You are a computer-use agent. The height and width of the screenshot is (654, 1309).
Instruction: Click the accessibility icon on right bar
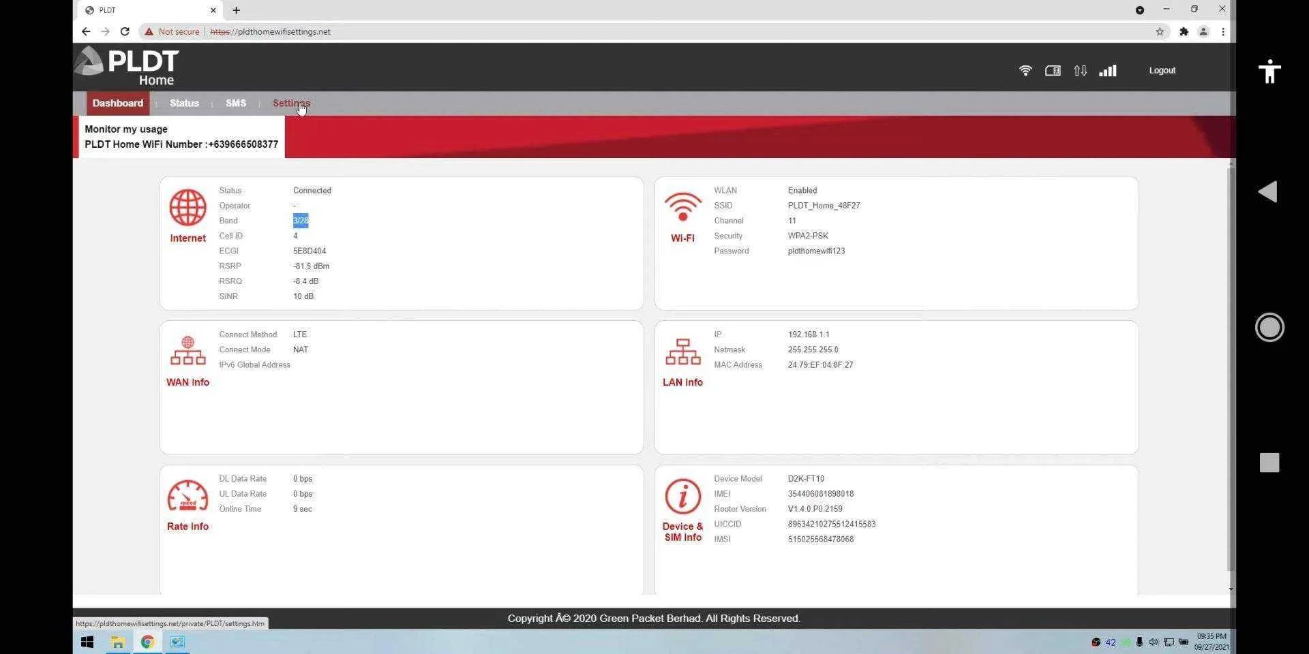1269,71
